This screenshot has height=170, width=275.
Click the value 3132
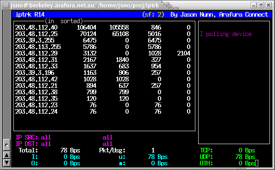click(x=90, y=54)
